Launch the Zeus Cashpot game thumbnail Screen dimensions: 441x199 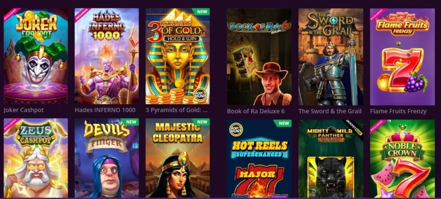click(x=36, y=158)
